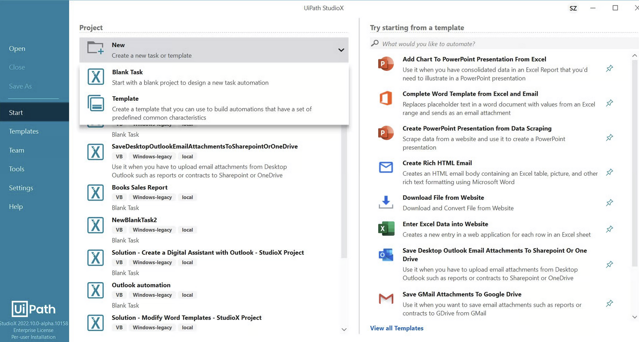Click Windows-legacy tag on Books Sales Report
This screenshot has width=639, height=342.
click(x=152, y=197)
